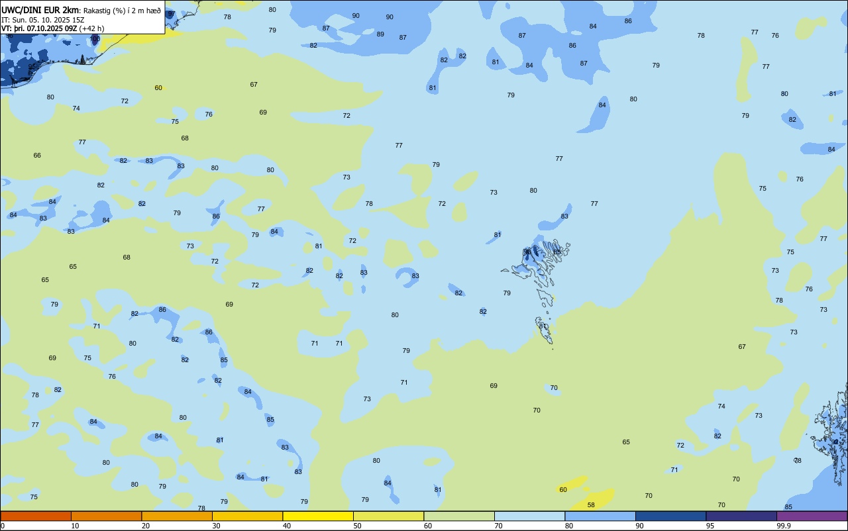Click the 90–95 dark blue legend segment
Viewport: 848px width, 531px height.
coord(671,516)
